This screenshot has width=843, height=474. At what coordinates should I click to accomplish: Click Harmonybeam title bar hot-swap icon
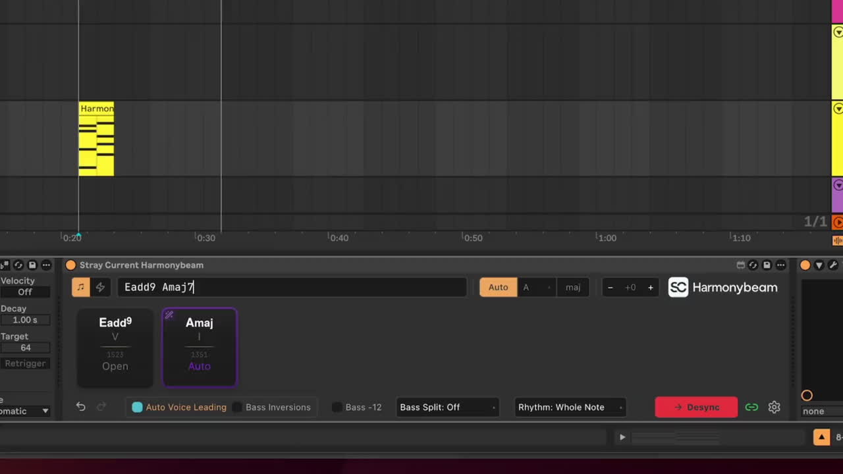point(753,265)
